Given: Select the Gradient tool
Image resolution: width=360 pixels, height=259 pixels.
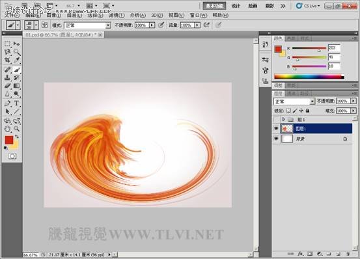Looking at the screenshot, I should 16,86.
